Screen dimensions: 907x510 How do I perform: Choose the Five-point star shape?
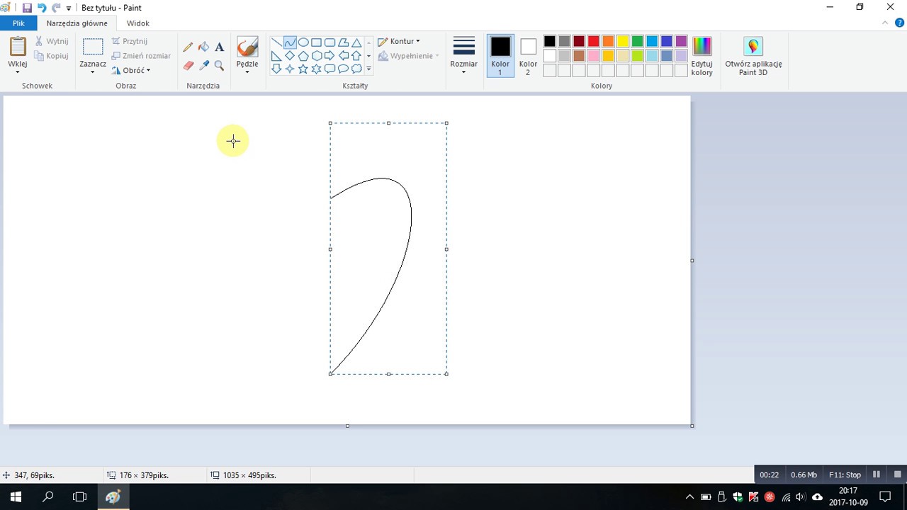tap(303, 69)
